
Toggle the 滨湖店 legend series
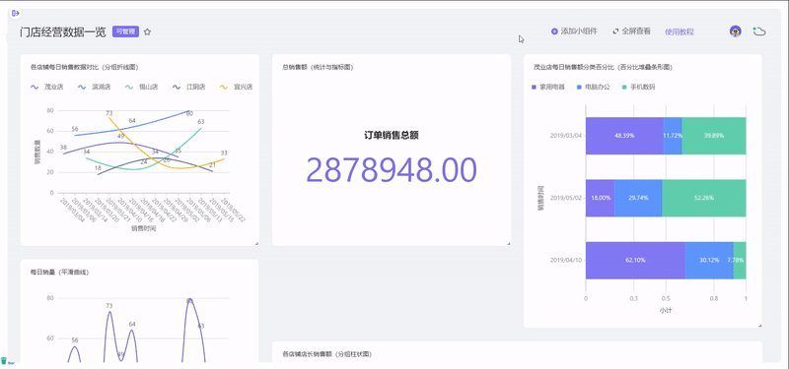point(94,87)
